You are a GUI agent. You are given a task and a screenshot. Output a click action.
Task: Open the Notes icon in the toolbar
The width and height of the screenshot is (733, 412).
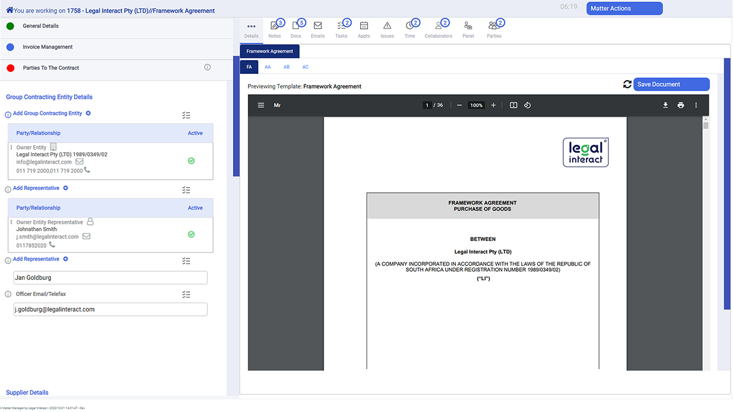274,26
